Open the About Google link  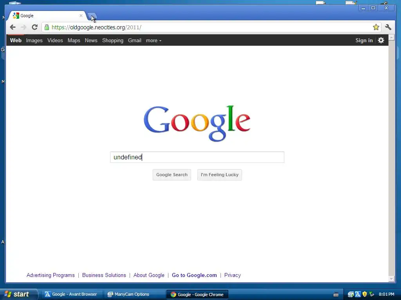(x=149, y=275)
